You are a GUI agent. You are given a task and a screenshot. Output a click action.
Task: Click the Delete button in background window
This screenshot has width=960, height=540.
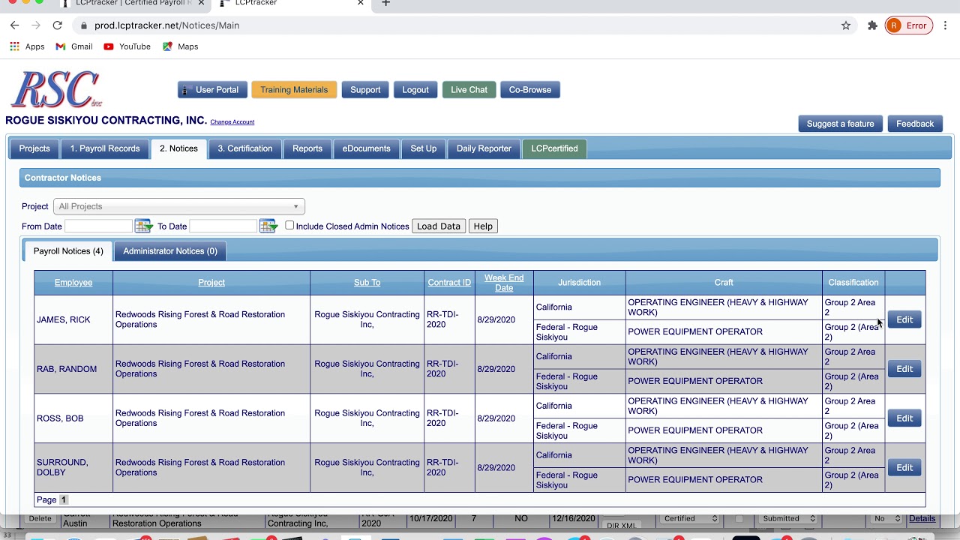point(40,518)
